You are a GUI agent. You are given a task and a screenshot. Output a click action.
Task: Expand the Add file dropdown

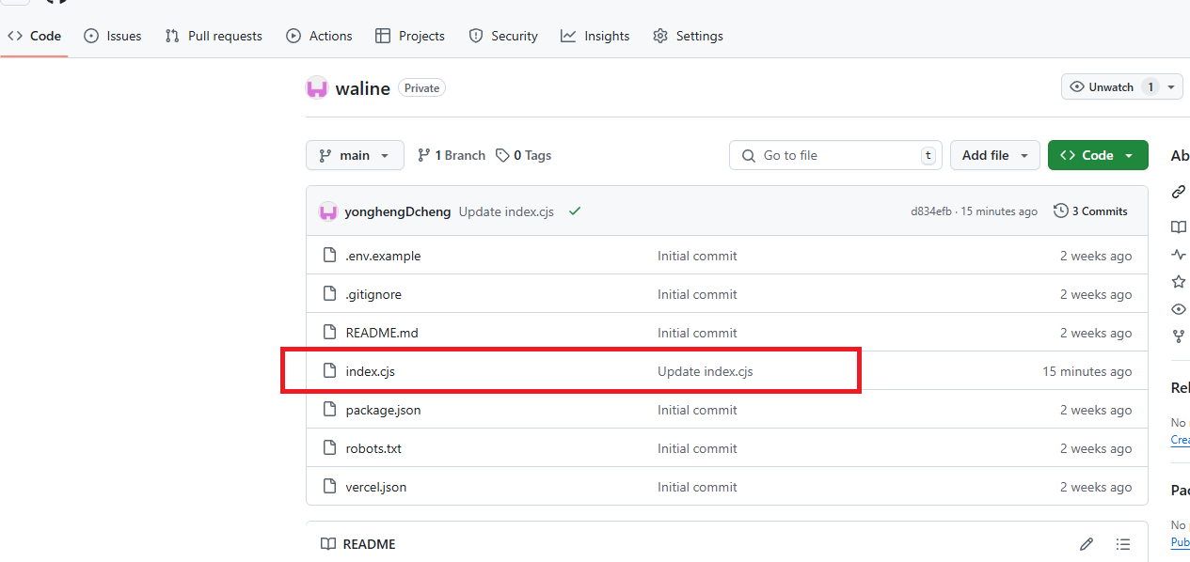994,155
